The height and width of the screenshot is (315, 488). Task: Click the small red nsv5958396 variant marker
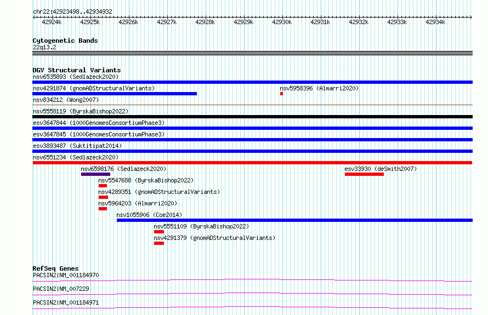point(281,94)
